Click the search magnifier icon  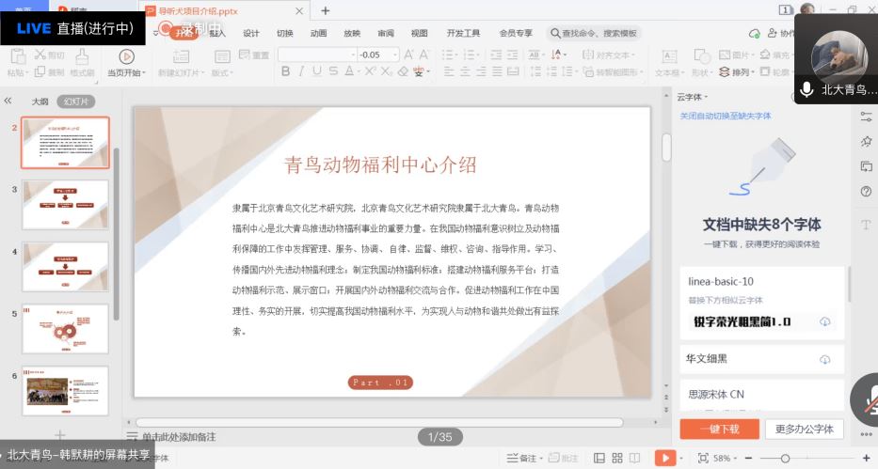(x=555, y=34)
